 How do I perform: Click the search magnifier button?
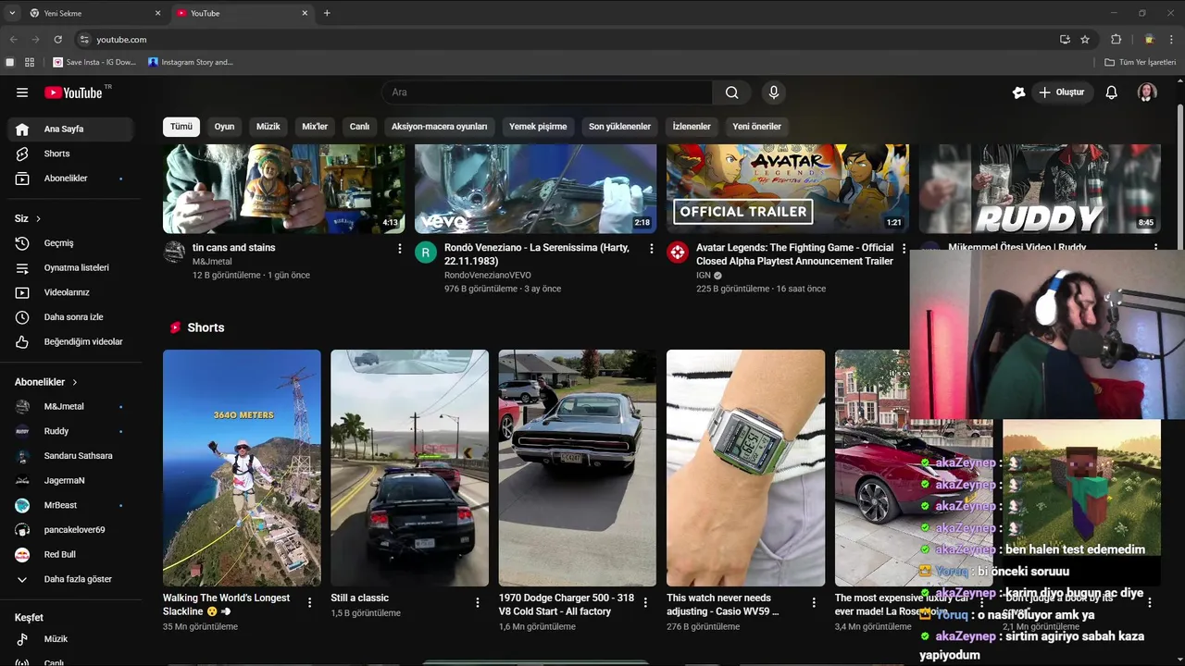[x=732, y=92]
